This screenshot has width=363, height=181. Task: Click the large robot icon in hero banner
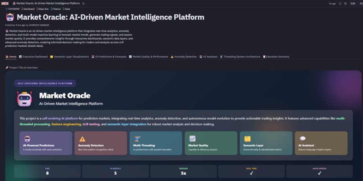24,99
